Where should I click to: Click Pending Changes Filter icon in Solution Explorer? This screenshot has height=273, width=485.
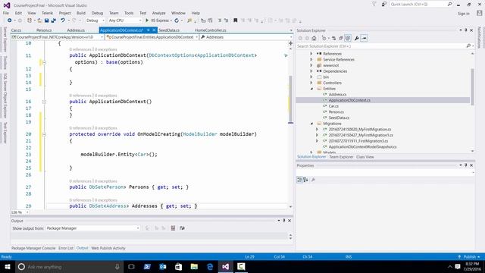click(324, 38)
